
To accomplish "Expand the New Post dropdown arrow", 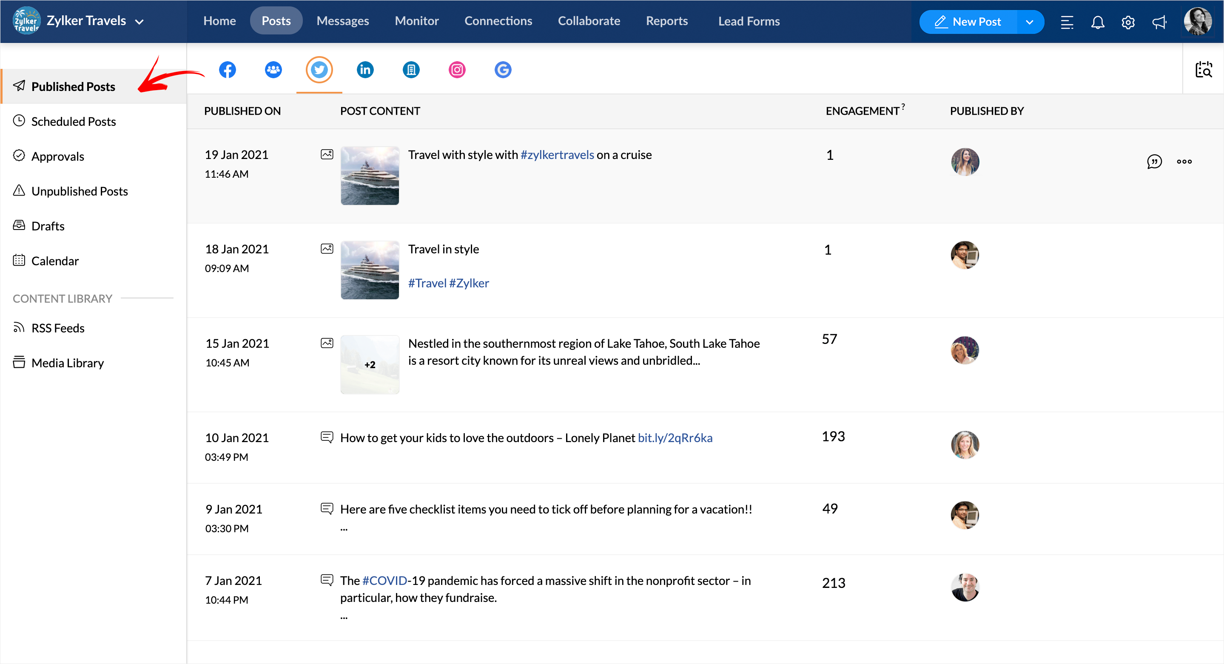I will [x=1029, y=22].
